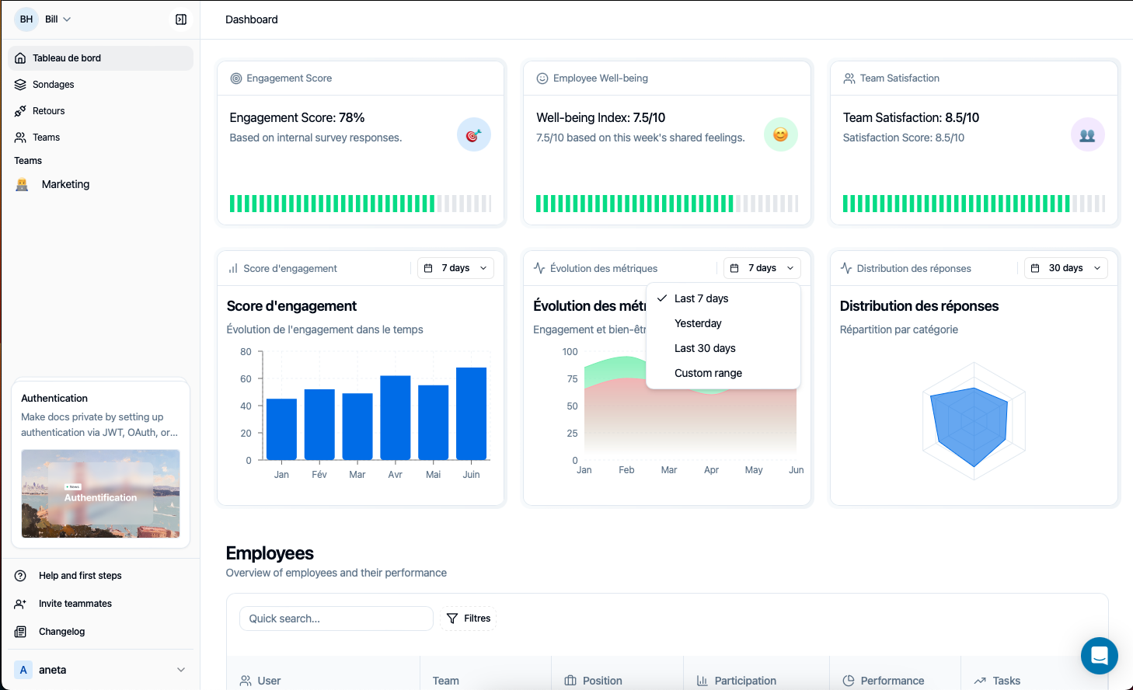Click the smiley icon on Employee Well-being card
This screenshot has height=690, width=1133.
(780, 134)
